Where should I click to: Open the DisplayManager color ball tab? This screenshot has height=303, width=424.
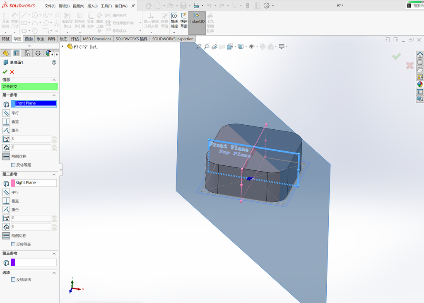point(48,53)
